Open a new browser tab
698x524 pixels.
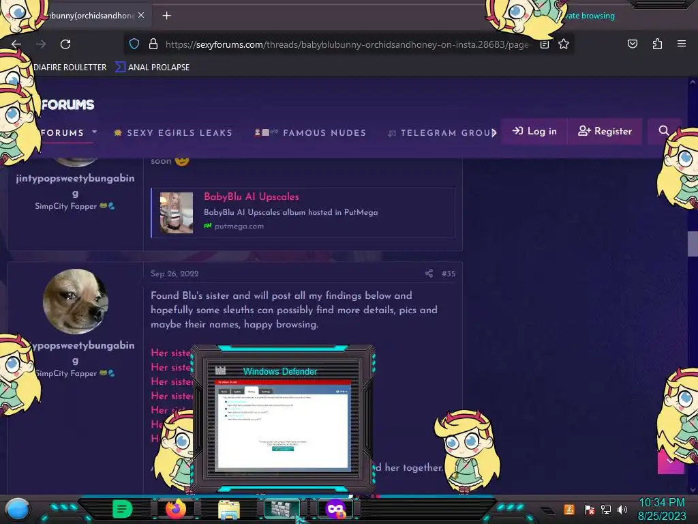click(x=166, y=16)
